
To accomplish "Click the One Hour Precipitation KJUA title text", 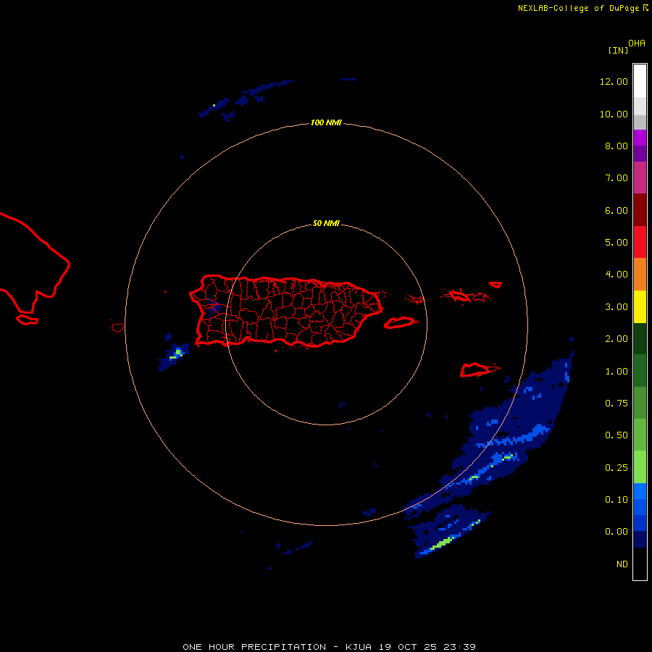I will (x=329, y=647).
